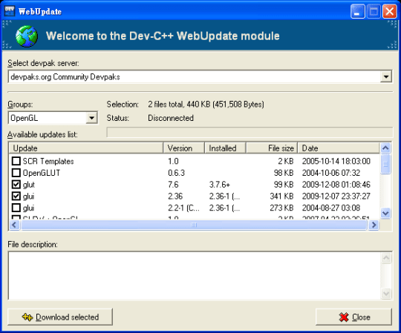Sort by the File size column header

tap(272, 148)
